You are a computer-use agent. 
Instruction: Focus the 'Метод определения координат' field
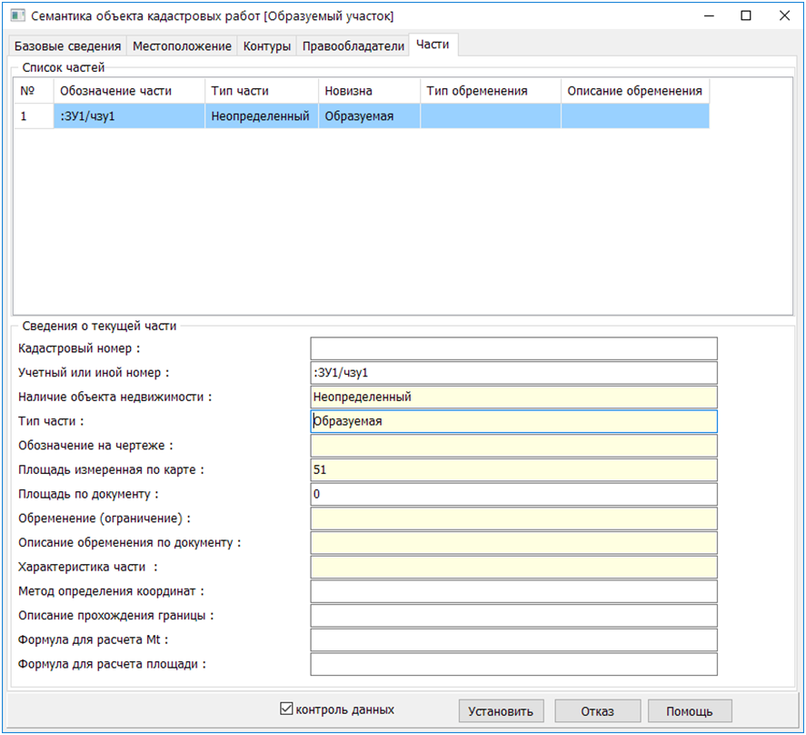point(513,591)
